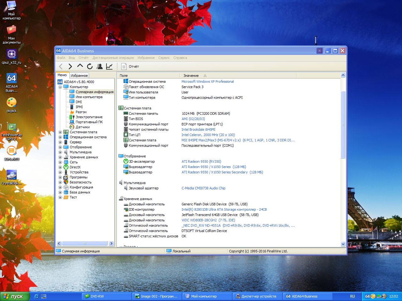Open the Вид menu

point(72,58)
